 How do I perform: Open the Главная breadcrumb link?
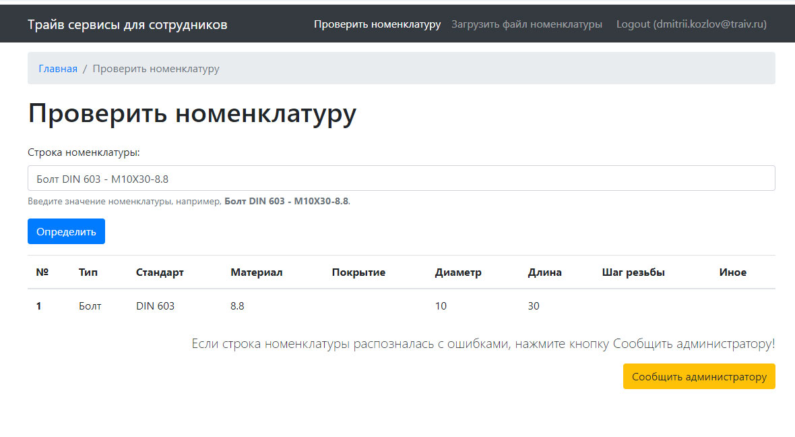click(58, 69)
